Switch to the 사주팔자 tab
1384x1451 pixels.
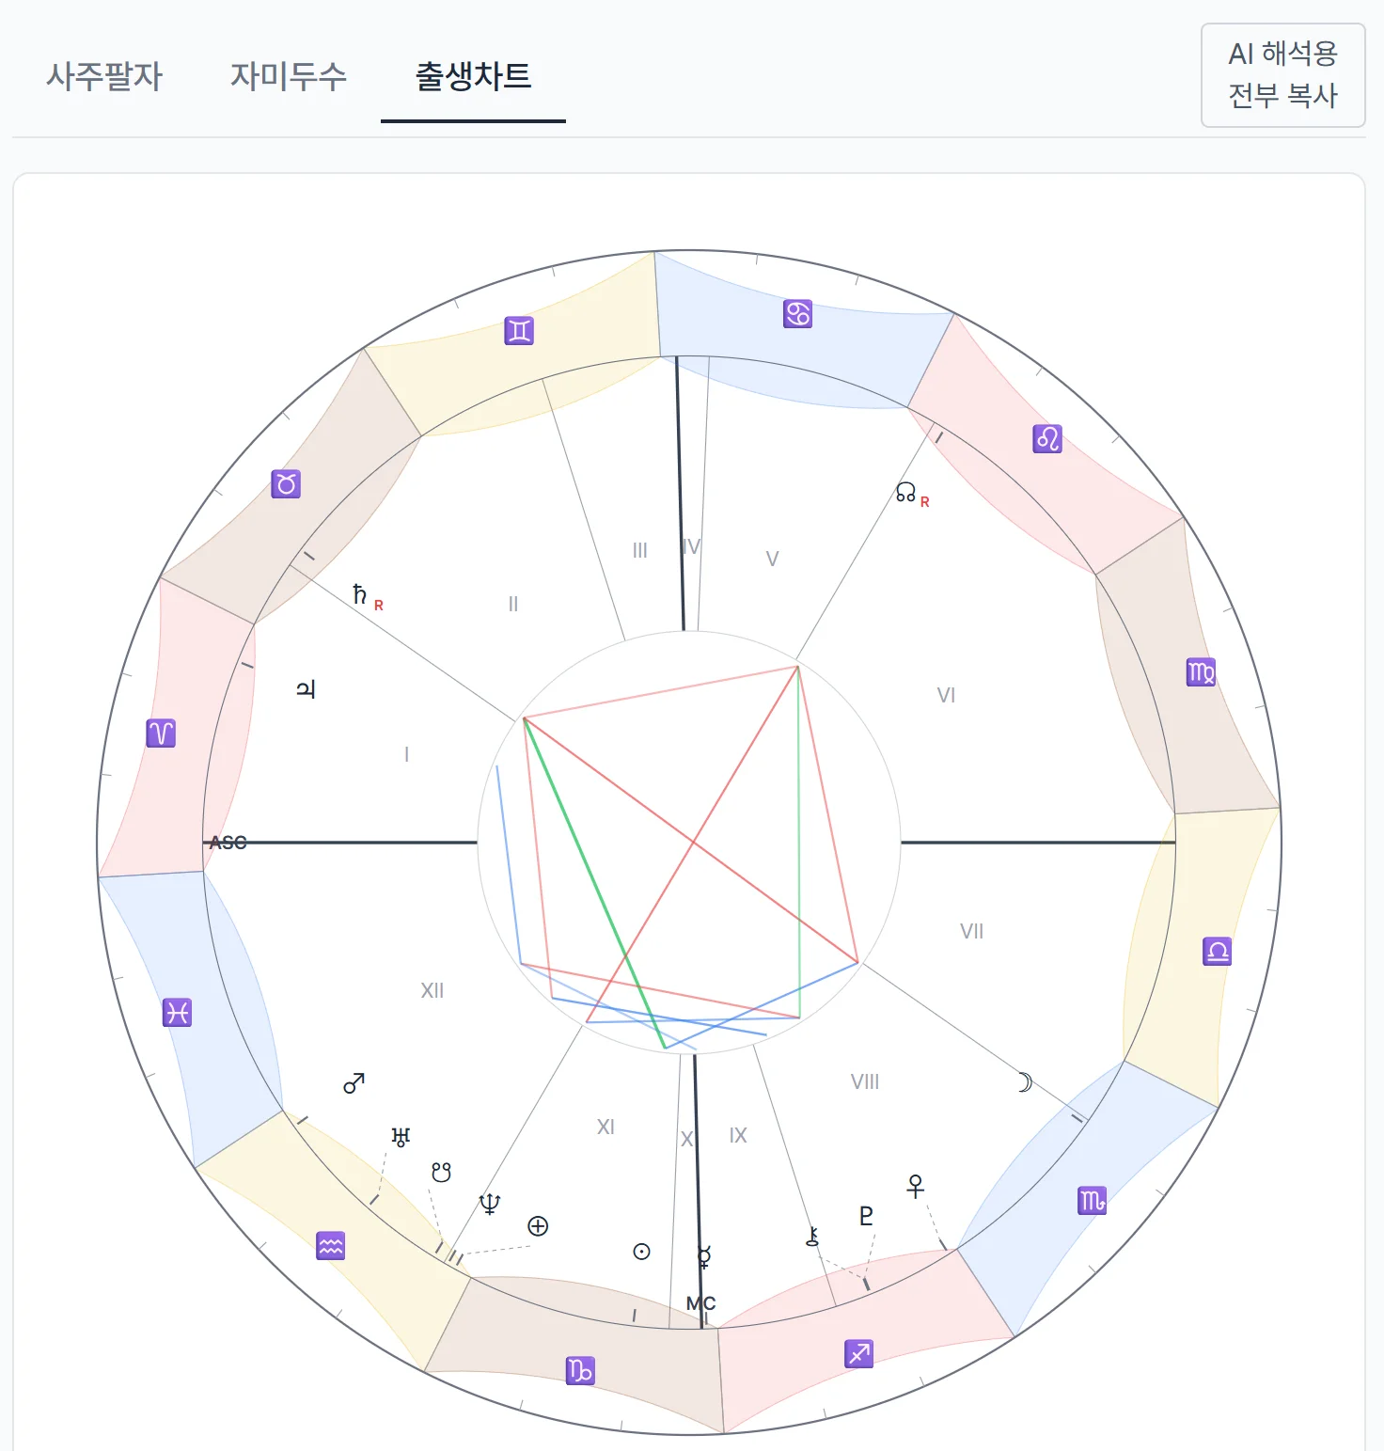click(x=105, y=77)
